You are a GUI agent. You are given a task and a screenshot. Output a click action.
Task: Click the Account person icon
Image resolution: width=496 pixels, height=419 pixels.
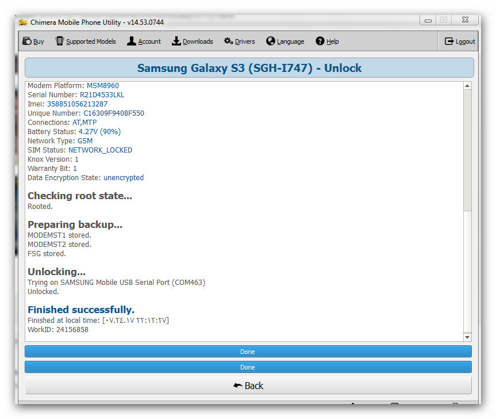131,41
